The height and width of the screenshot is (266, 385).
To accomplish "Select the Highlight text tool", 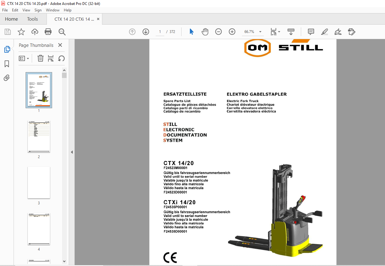I will click(x=325, y=32).
